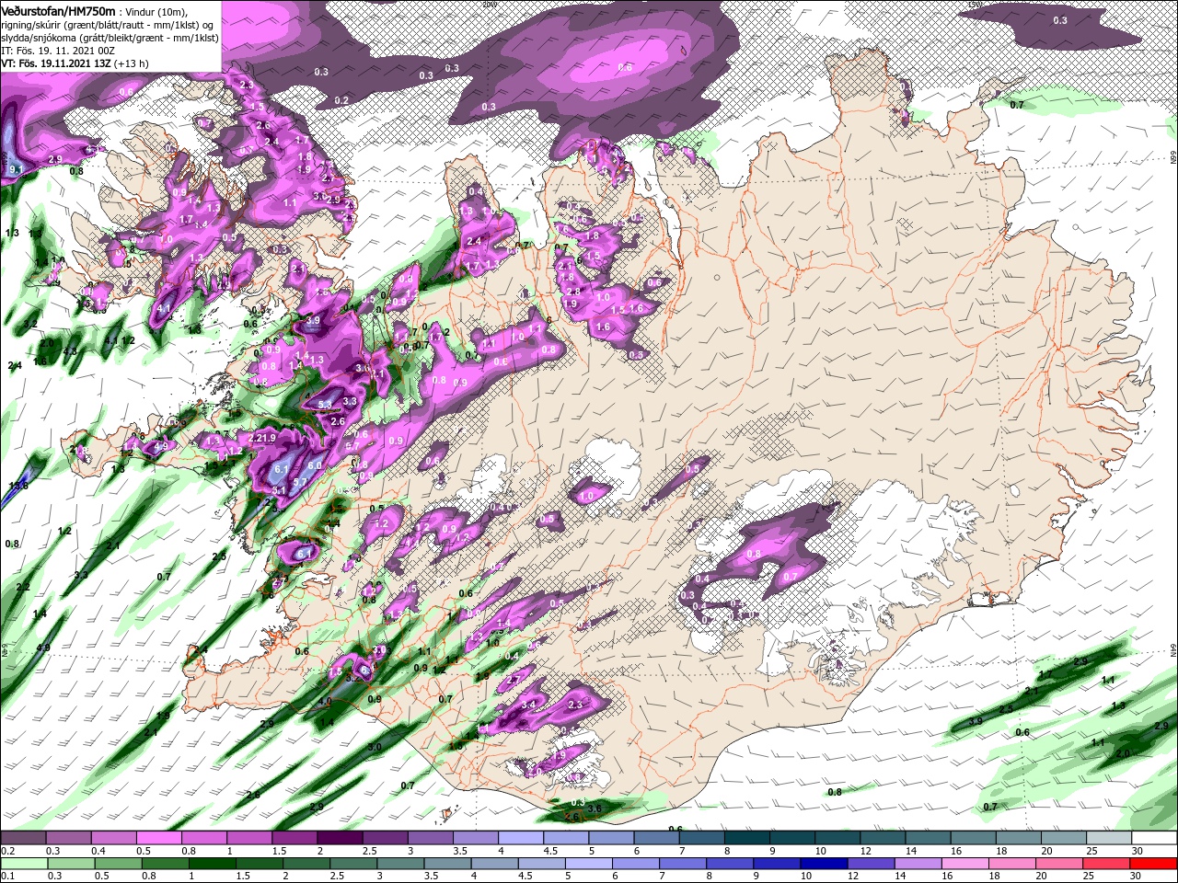
Task: Click the '0.1' label in the rain legend
Action: click(7, 876)
